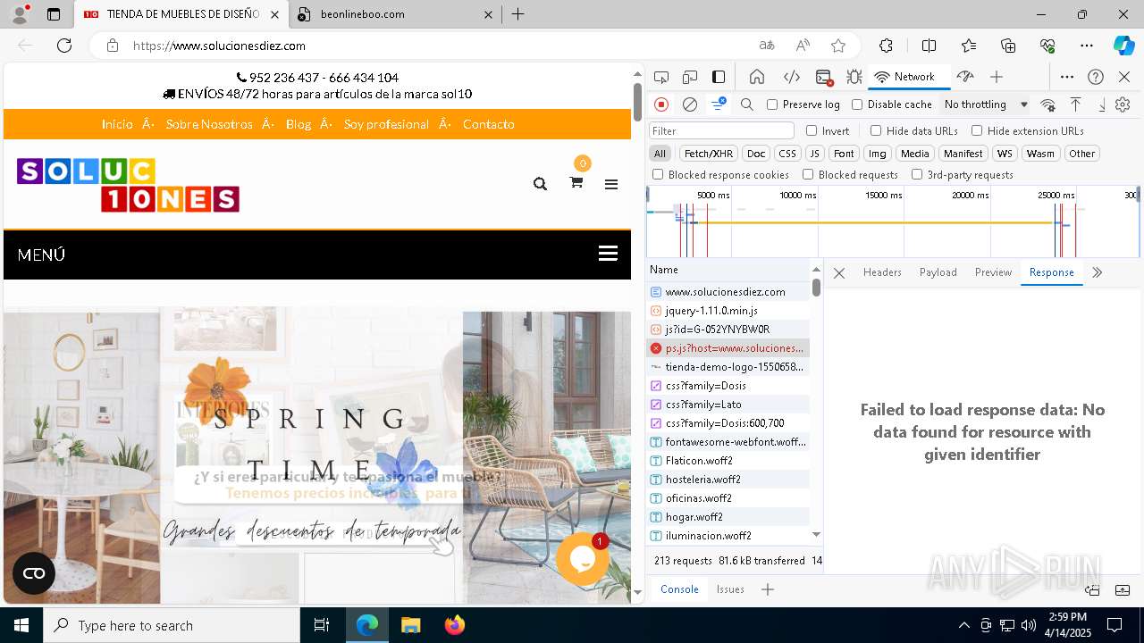Open the No throttling dropdown
This screenshot has width=1144, height=643.
986,104
